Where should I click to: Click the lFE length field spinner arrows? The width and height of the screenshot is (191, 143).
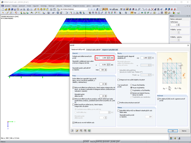[x=108, y=58]
